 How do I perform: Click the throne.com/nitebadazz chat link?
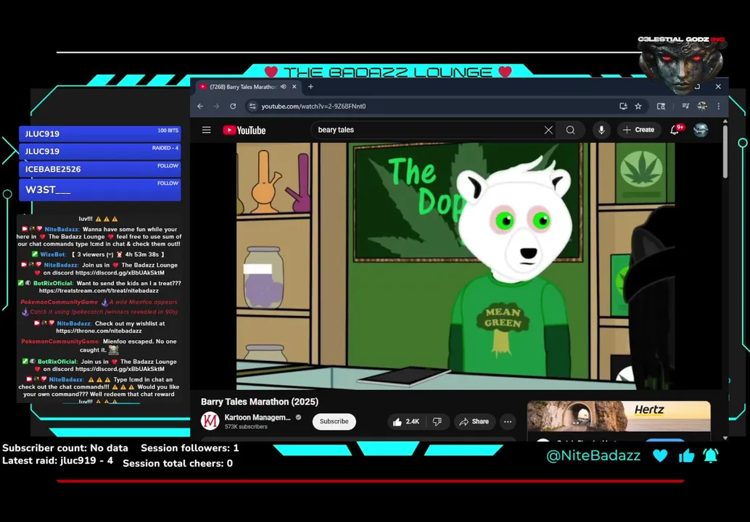pyautogui.click(x=99, y=331)
